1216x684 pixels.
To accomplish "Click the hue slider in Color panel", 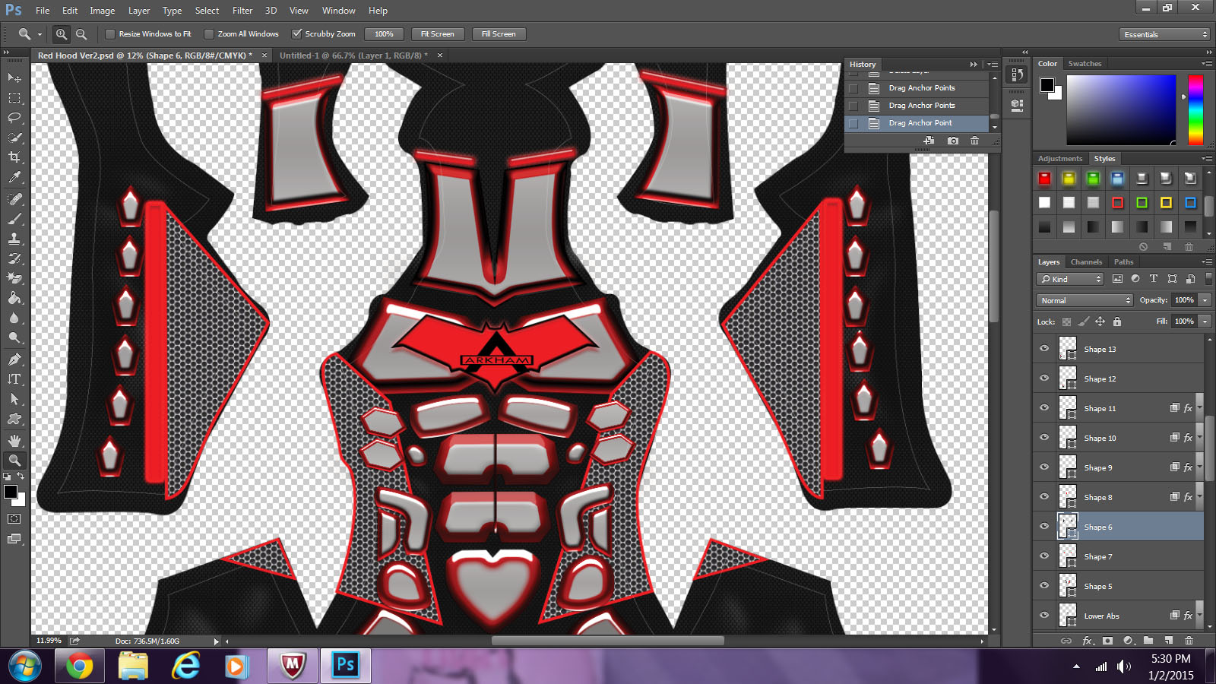I will (x=1195, y=110).
